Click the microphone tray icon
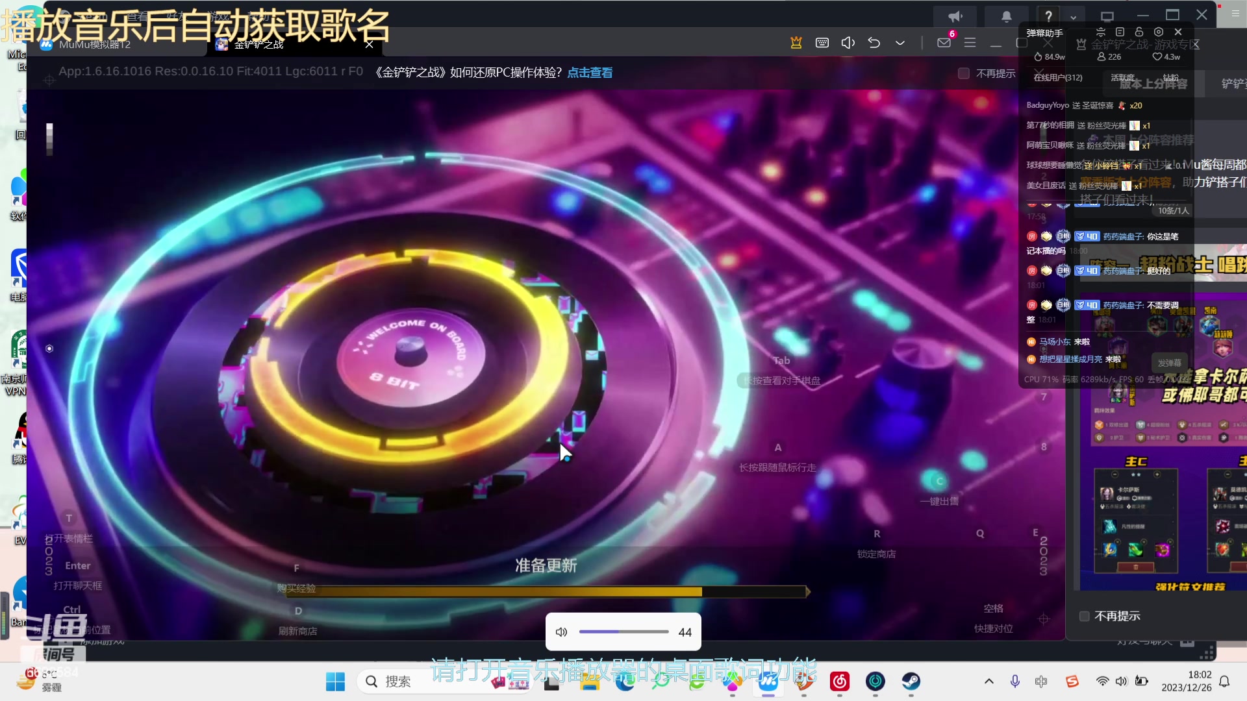 pyautogui.click(x=1015, y=682)
